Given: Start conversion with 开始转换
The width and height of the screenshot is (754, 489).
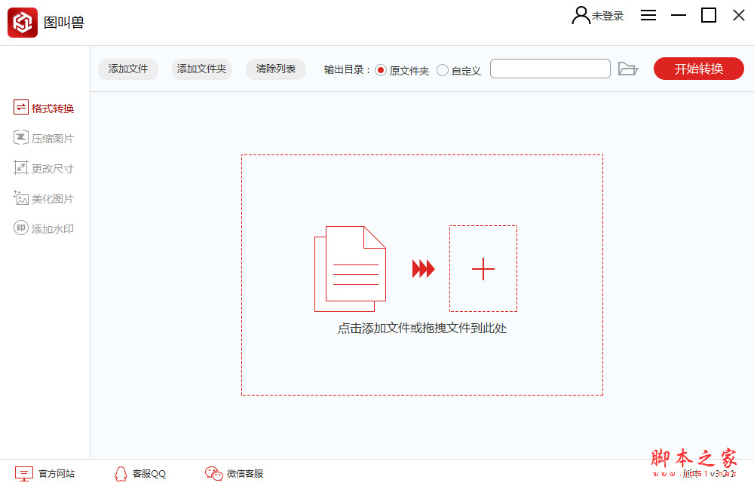Looking at the screenshot, I should [698, 68].
